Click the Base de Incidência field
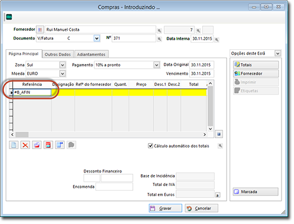Viewport: 294px width, 224px height. click(195, 176)
